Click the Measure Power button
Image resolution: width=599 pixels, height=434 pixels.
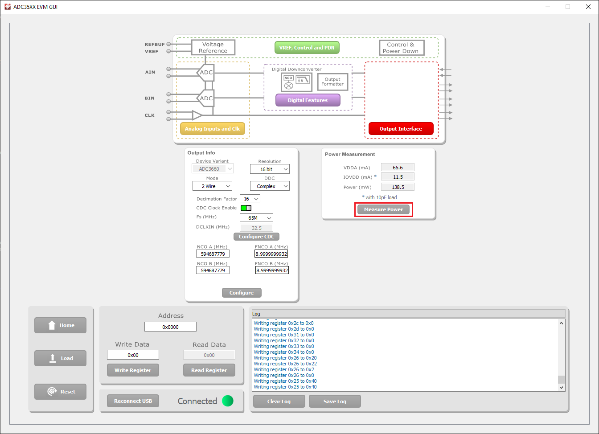pyautogui.click(x=383, y=209)
